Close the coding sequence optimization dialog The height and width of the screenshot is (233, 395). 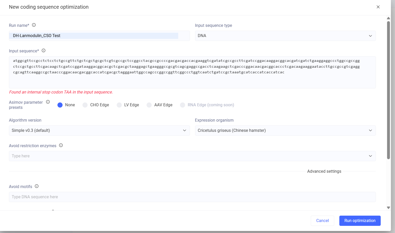point(378,7)
